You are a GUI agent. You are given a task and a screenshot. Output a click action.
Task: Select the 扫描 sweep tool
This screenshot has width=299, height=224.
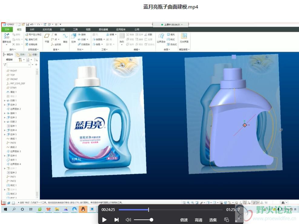(82, 39)
